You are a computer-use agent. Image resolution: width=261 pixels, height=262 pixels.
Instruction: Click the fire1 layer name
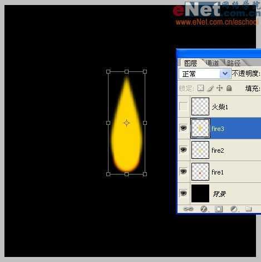point(218,172)
